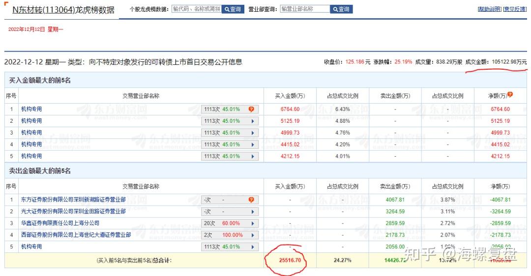
Task: Open 机构专用 link in buy row 2
Action: tap(31, 121)
